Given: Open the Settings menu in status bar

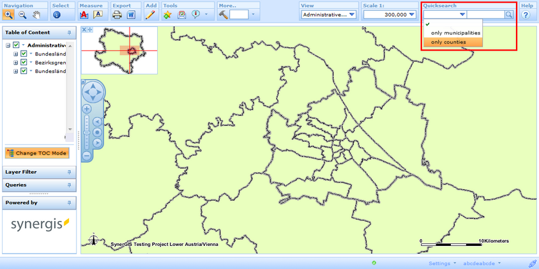Looking at the screenshot, I should (x=442, y=263).
